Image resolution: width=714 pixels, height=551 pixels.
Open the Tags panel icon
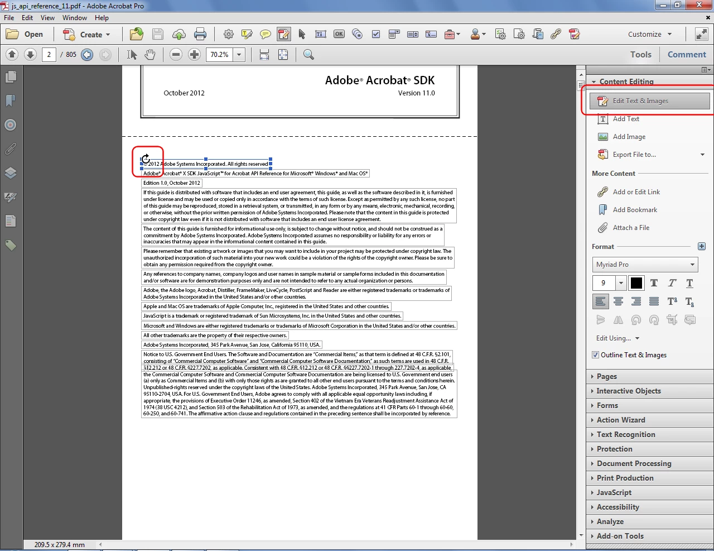(11, 245)
